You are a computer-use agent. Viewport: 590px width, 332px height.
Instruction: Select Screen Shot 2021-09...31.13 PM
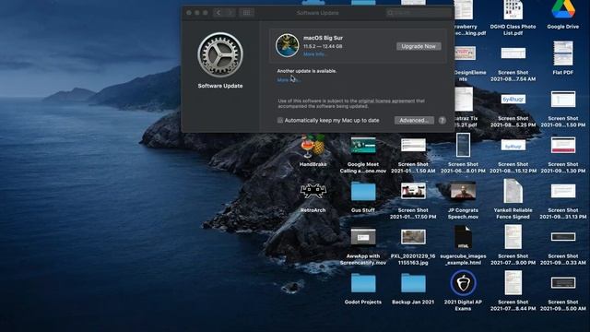click(563, 192)
